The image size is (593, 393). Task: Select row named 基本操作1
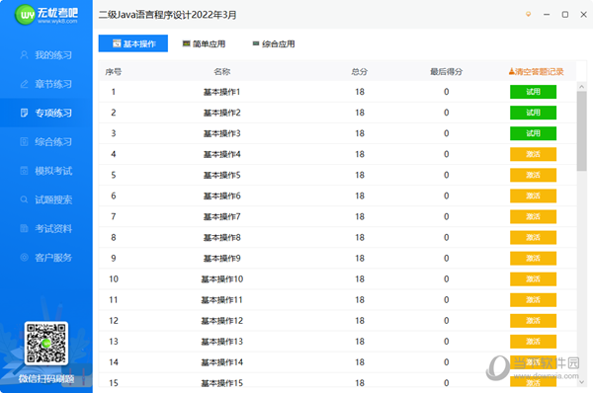click(337, 92)
